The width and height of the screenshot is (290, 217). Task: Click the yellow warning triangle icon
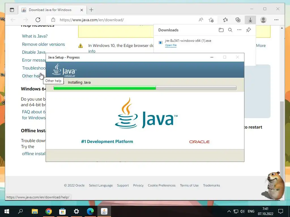coord(80,45)
